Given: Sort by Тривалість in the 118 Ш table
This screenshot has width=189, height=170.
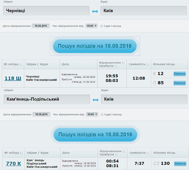Looking at the screenshot, I should pyautogui.click(x=148, y=64).
